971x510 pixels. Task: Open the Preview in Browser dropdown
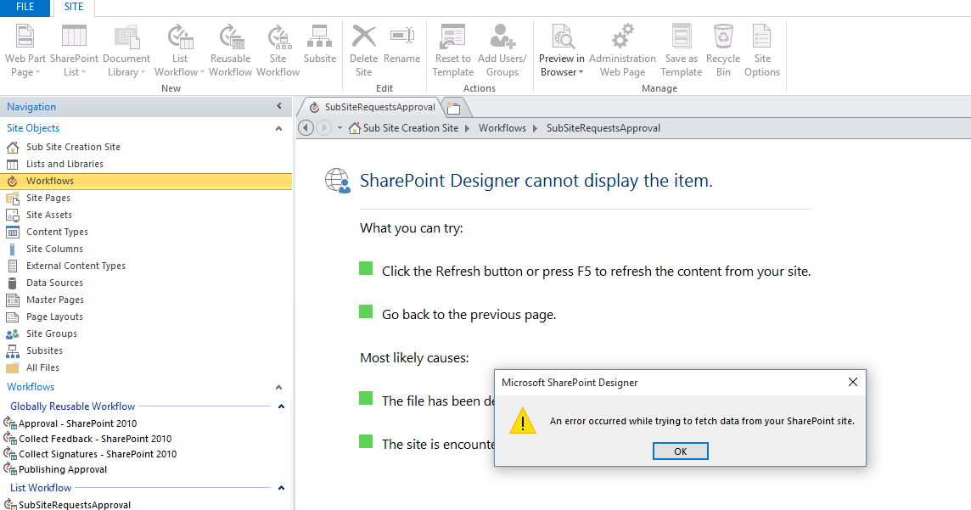coord(561,72)
